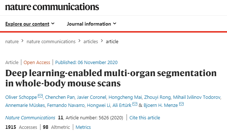
Task: Click the envelope icon after Bjoern H. Menze
Action: [181, 104]
